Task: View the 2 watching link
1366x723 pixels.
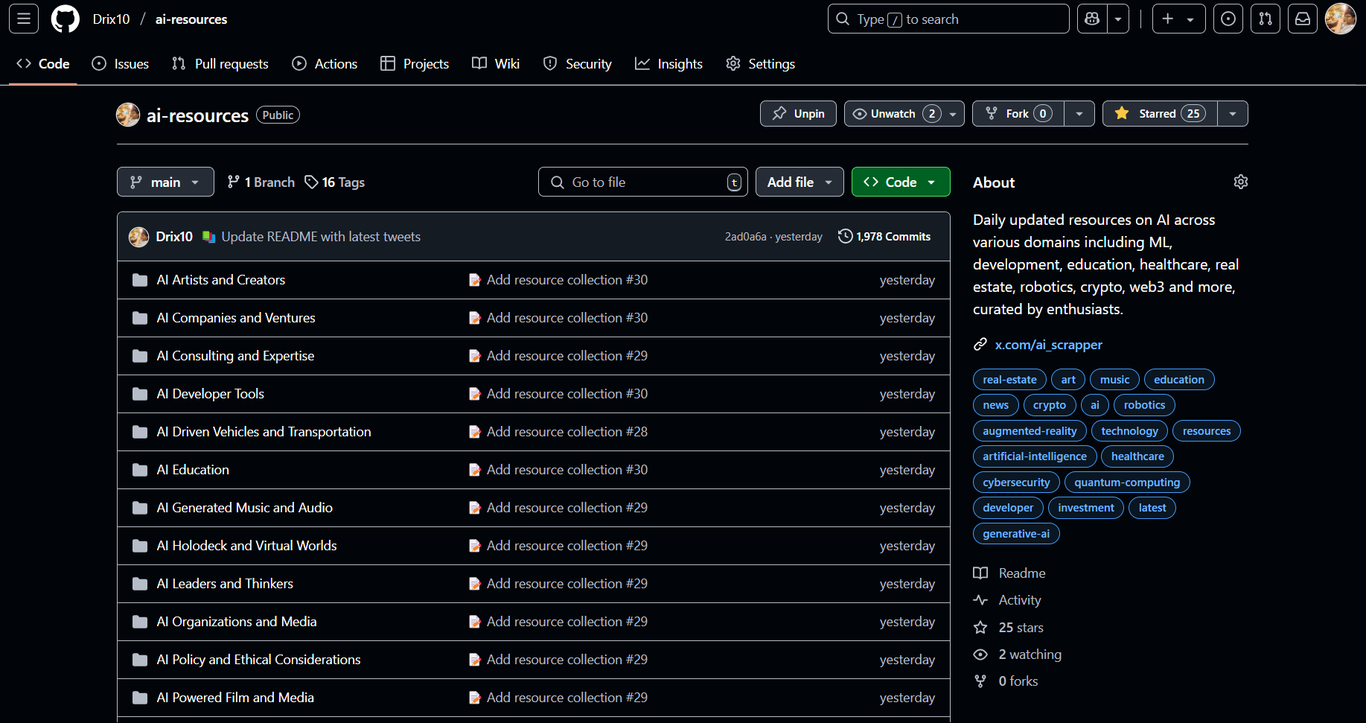Action: tap(1018, 654)
